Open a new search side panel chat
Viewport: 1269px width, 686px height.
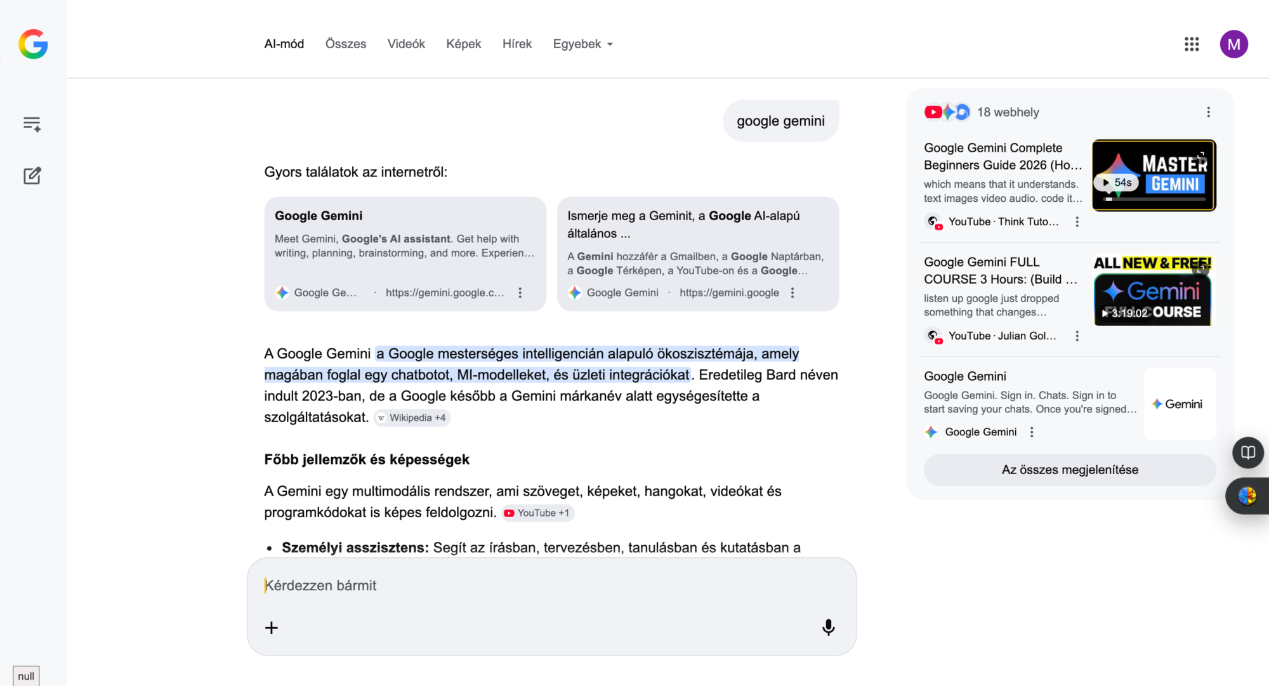[32, 124]
